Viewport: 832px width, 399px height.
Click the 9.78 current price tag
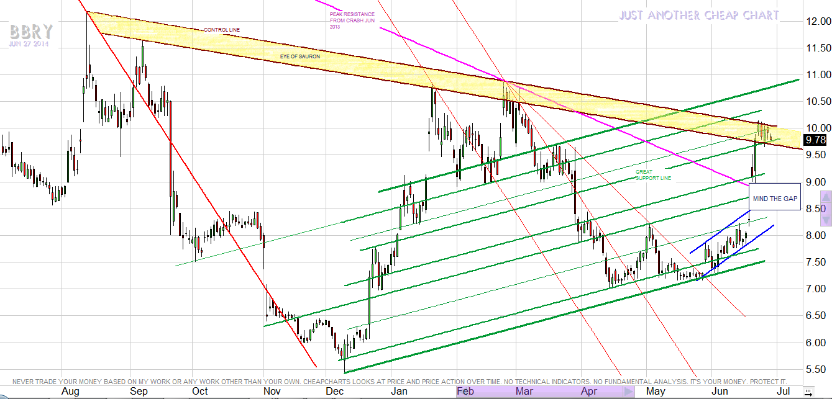pyautogui.click(x=814, y=140)
